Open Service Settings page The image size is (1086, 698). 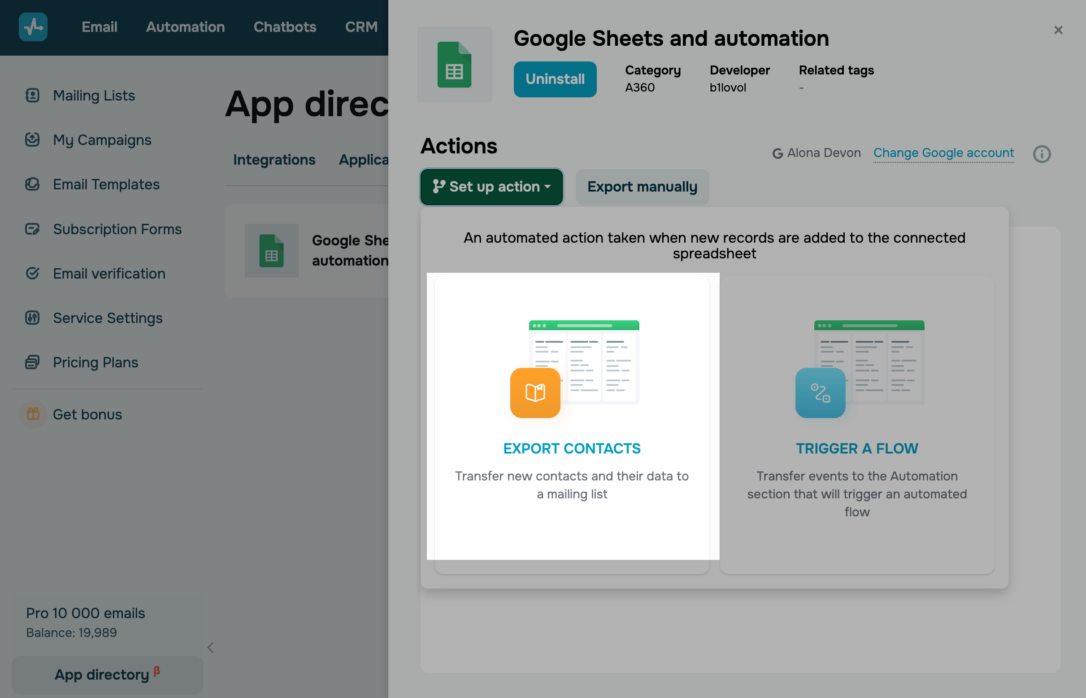click(107, 318)
